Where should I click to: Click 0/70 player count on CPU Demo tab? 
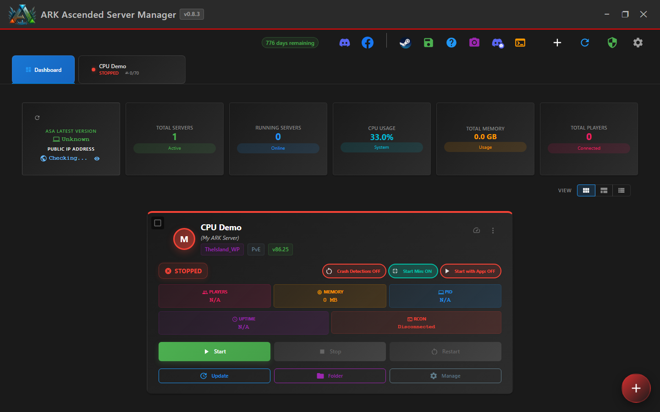pyautogui.click(x=132, y=73)
